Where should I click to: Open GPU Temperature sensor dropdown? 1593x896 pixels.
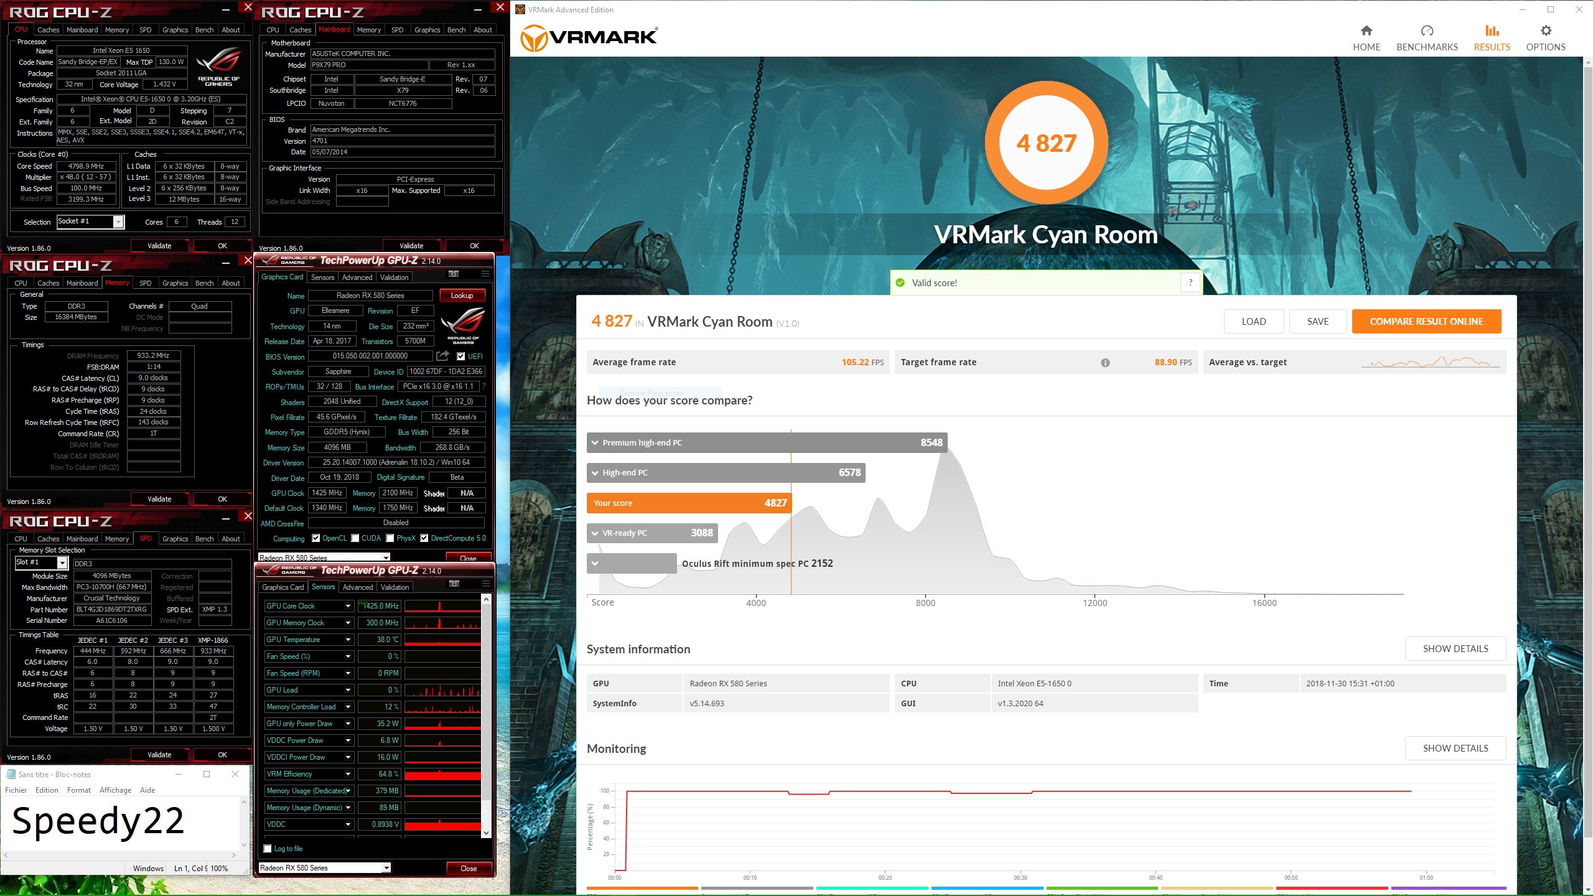point(348,640)
